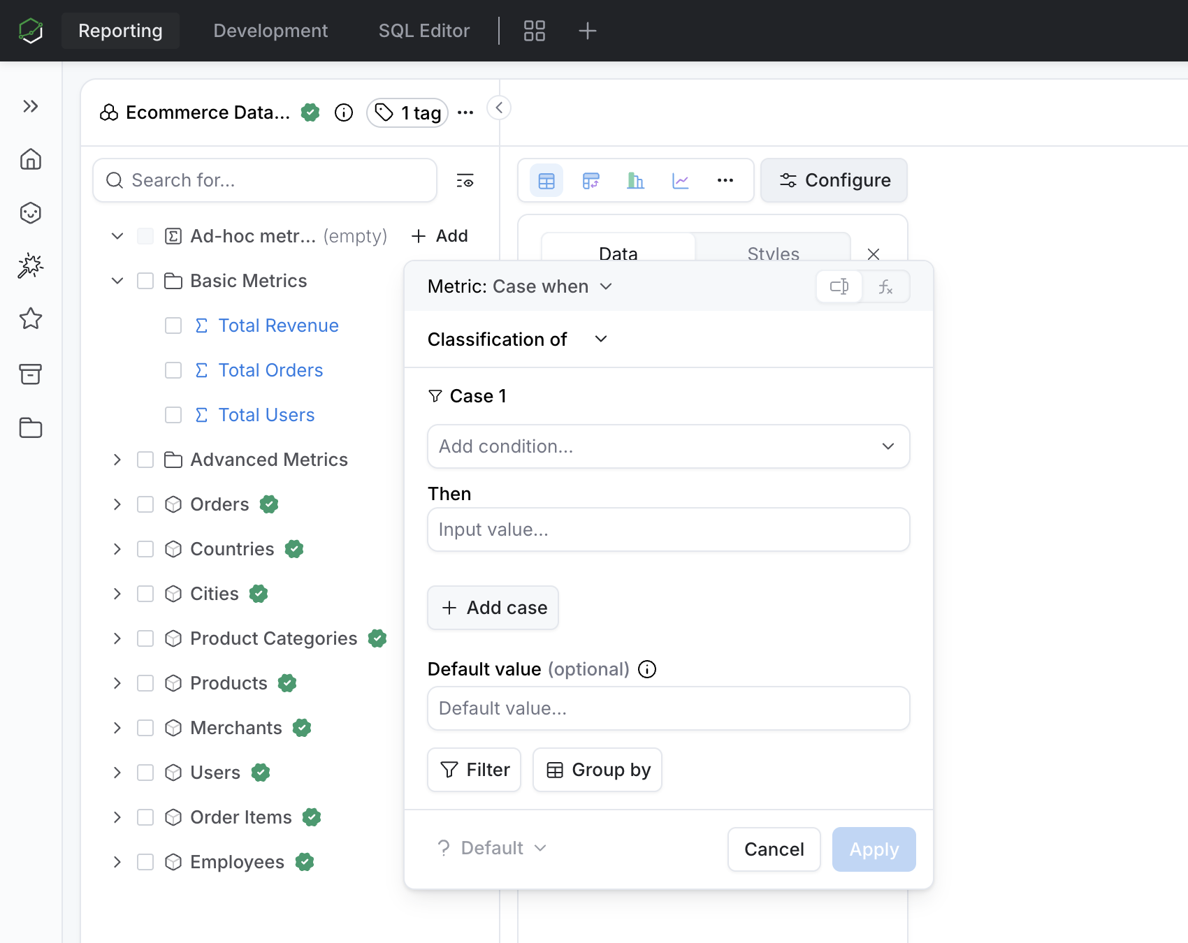Select the bar chart visualization icon

(636, 181)
